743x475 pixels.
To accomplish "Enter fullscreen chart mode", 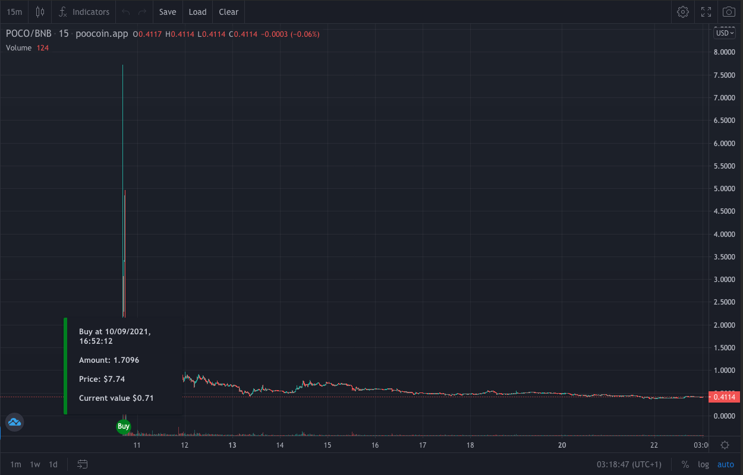I will [706, 12].
